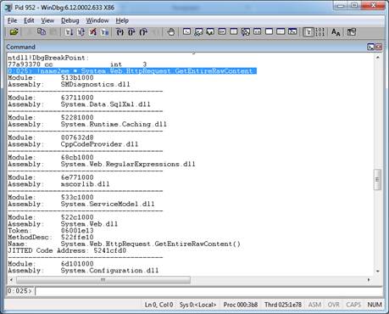
Task: Open the Debug menu
Action: pyautogui.click(x=70, y=20)
